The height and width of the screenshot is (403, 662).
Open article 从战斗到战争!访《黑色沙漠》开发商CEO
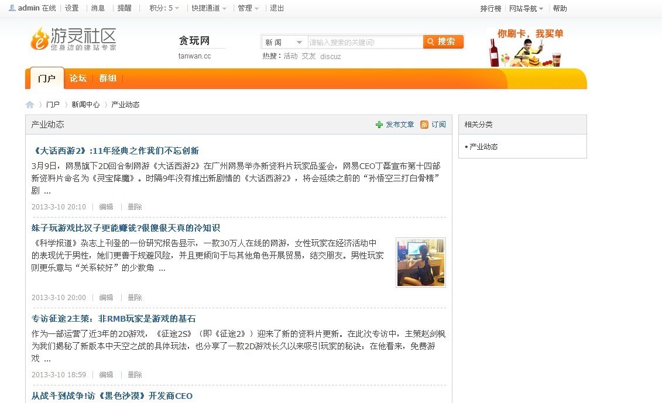pyautogui.click(x=112, y=396)
